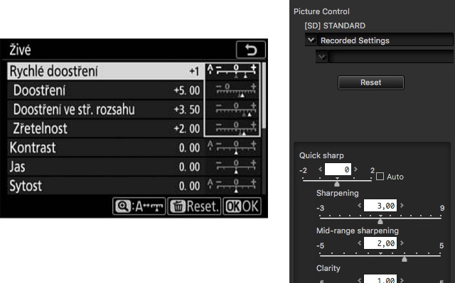Select the Rychlé doostření row

[x=106, y=71]
